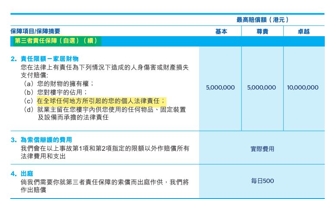Click the yellow highlighted item (c) text
Viewport: 336px width, 199px height.
point(101,101)
